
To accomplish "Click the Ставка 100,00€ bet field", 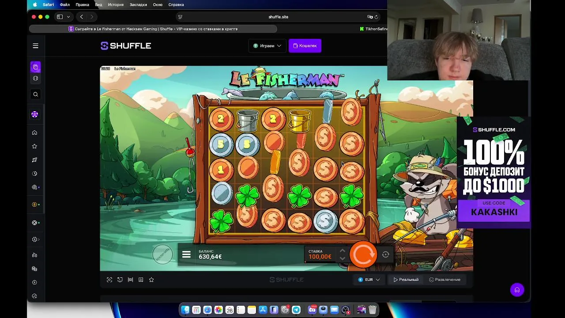I will pos(320,254).
